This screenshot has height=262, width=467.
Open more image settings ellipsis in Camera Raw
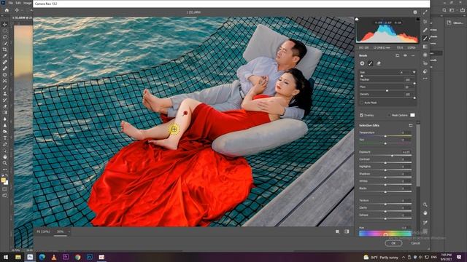pyautogui.click(x=425, y=79)
